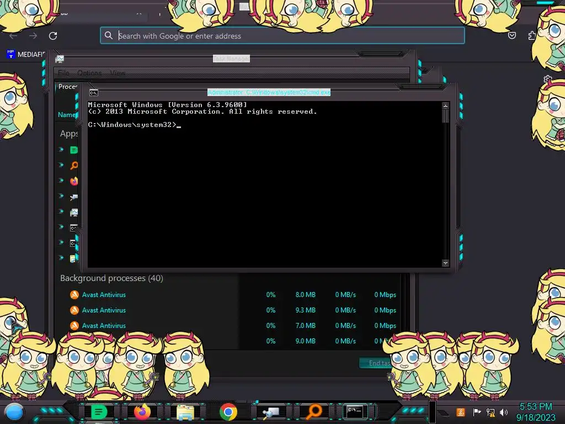Click the browser back arrow
The width and height of the screenshot is (565, 424).
(x=13, y=36)
